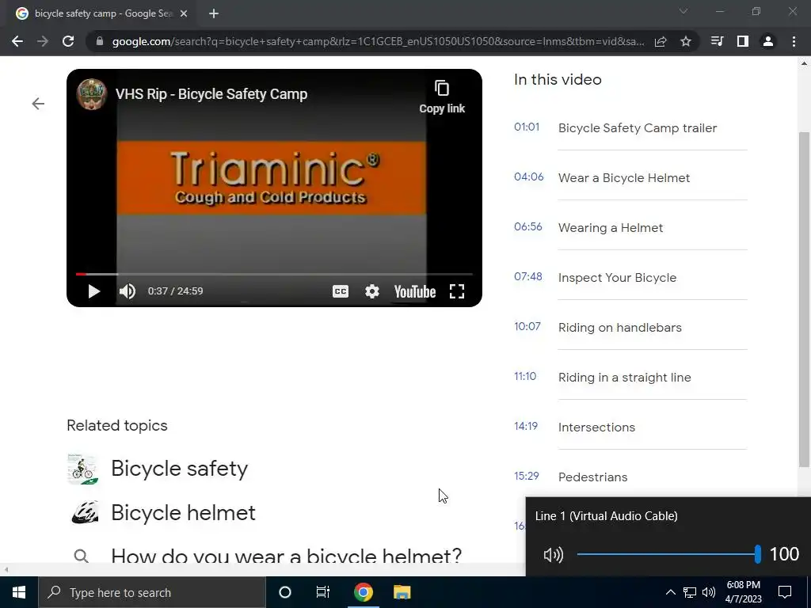Close the bicycle safety camp tab
This screenshot has height=608, width=811.
[184, 14]
